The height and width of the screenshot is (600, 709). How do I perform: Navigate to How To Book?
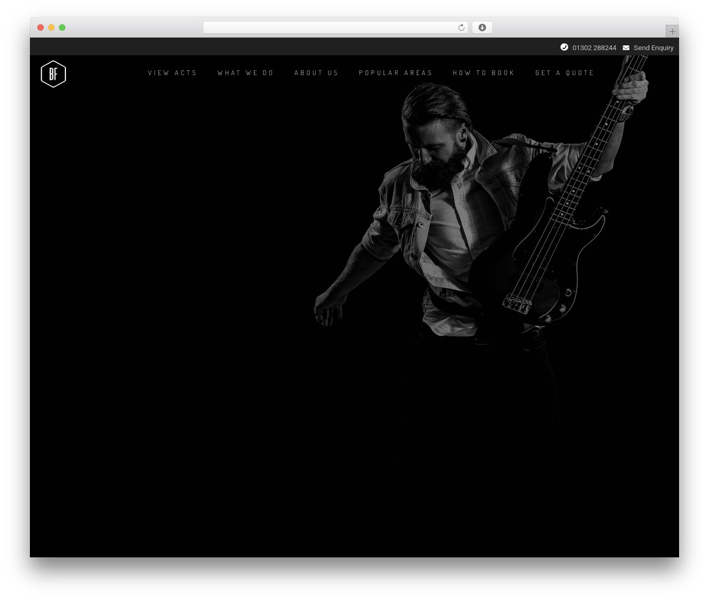[x=484, y=73]
